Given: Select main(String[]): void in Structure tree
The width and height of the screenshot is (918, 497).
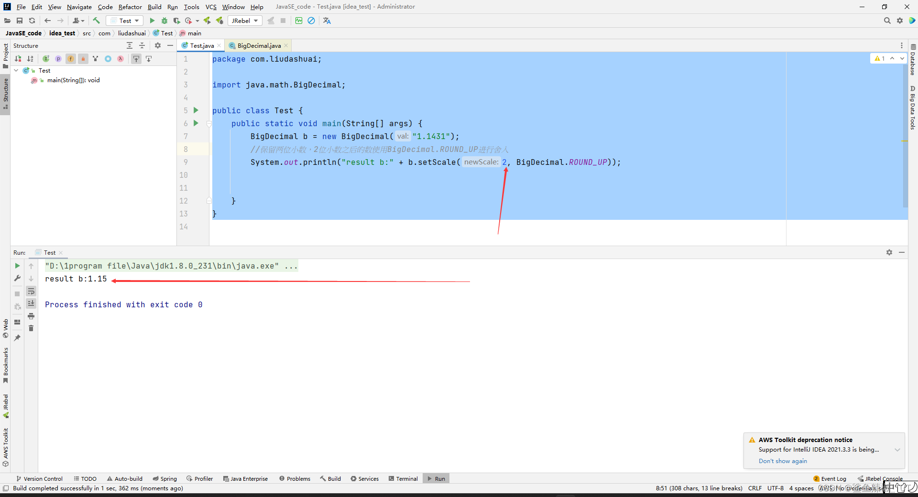Looking at the screenshot, I should click(73, 80).
